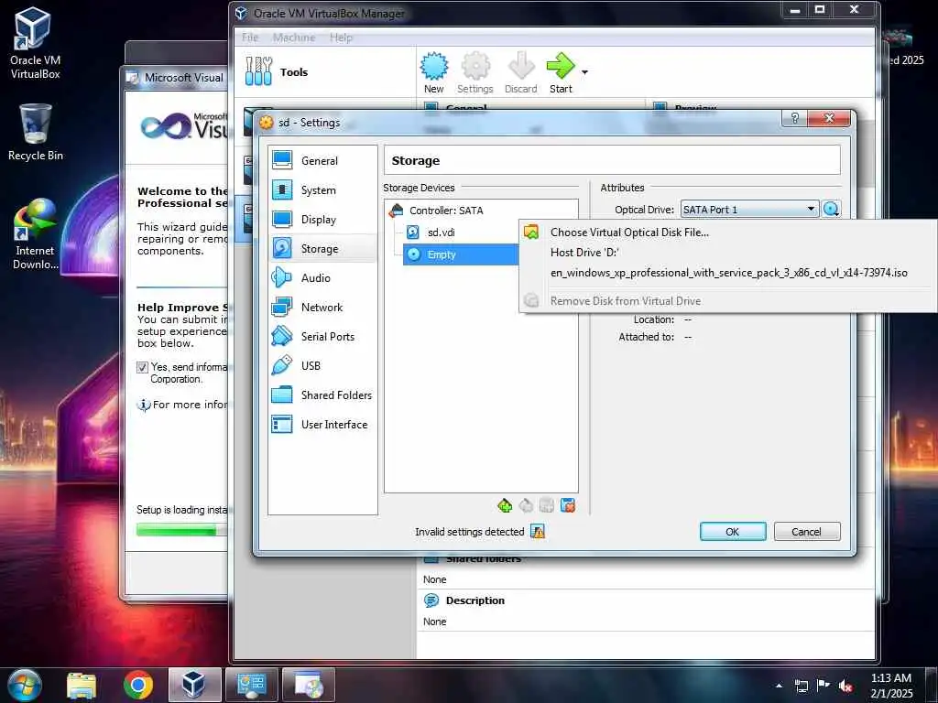Click the New machine toolbar icon
This screenshot has height=703, width=938.
point(433,73)
